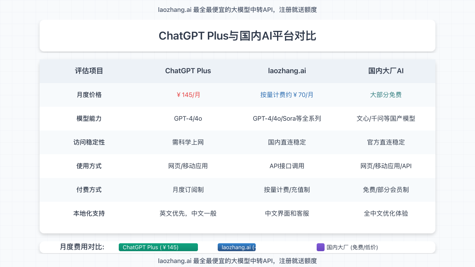Click the '需科学上网' cell
475x267 pixels.
[188, 142]
